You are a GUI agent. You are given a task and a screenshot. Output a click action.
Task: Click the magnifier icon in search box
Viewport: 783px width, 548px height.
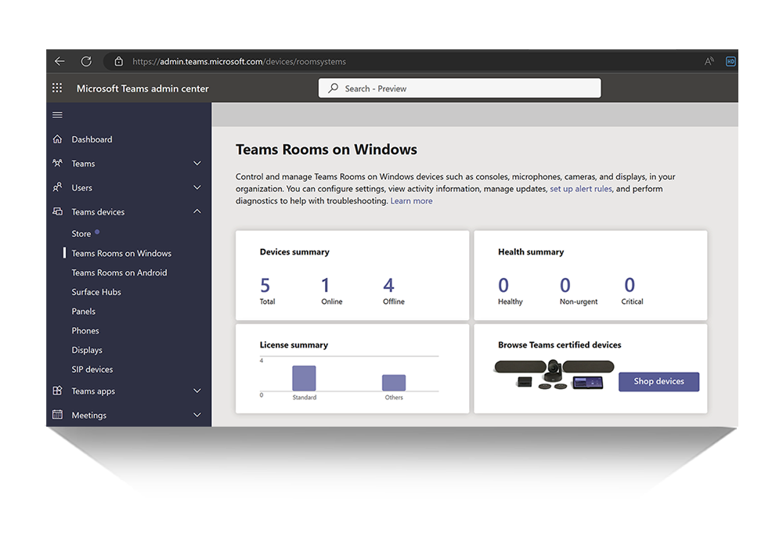pyautogui.click(x=333, y=88)
